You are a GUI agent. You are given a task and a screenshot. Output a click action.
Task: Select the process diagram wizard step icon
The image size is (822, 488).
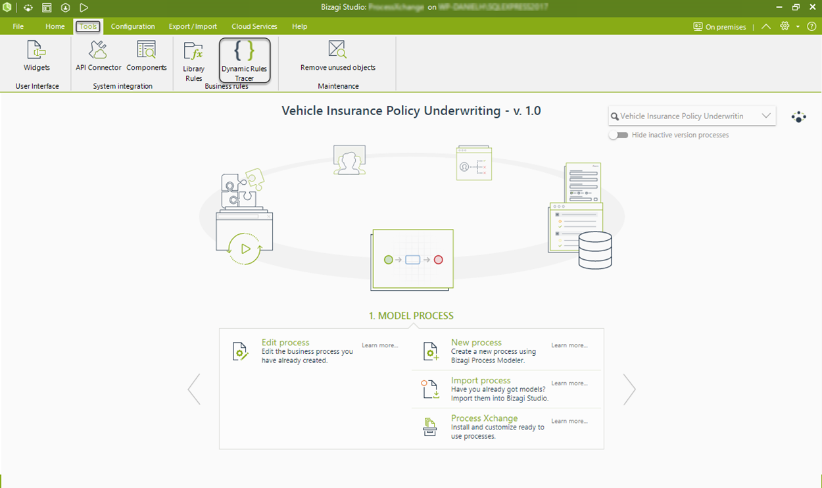click(412, 260)
